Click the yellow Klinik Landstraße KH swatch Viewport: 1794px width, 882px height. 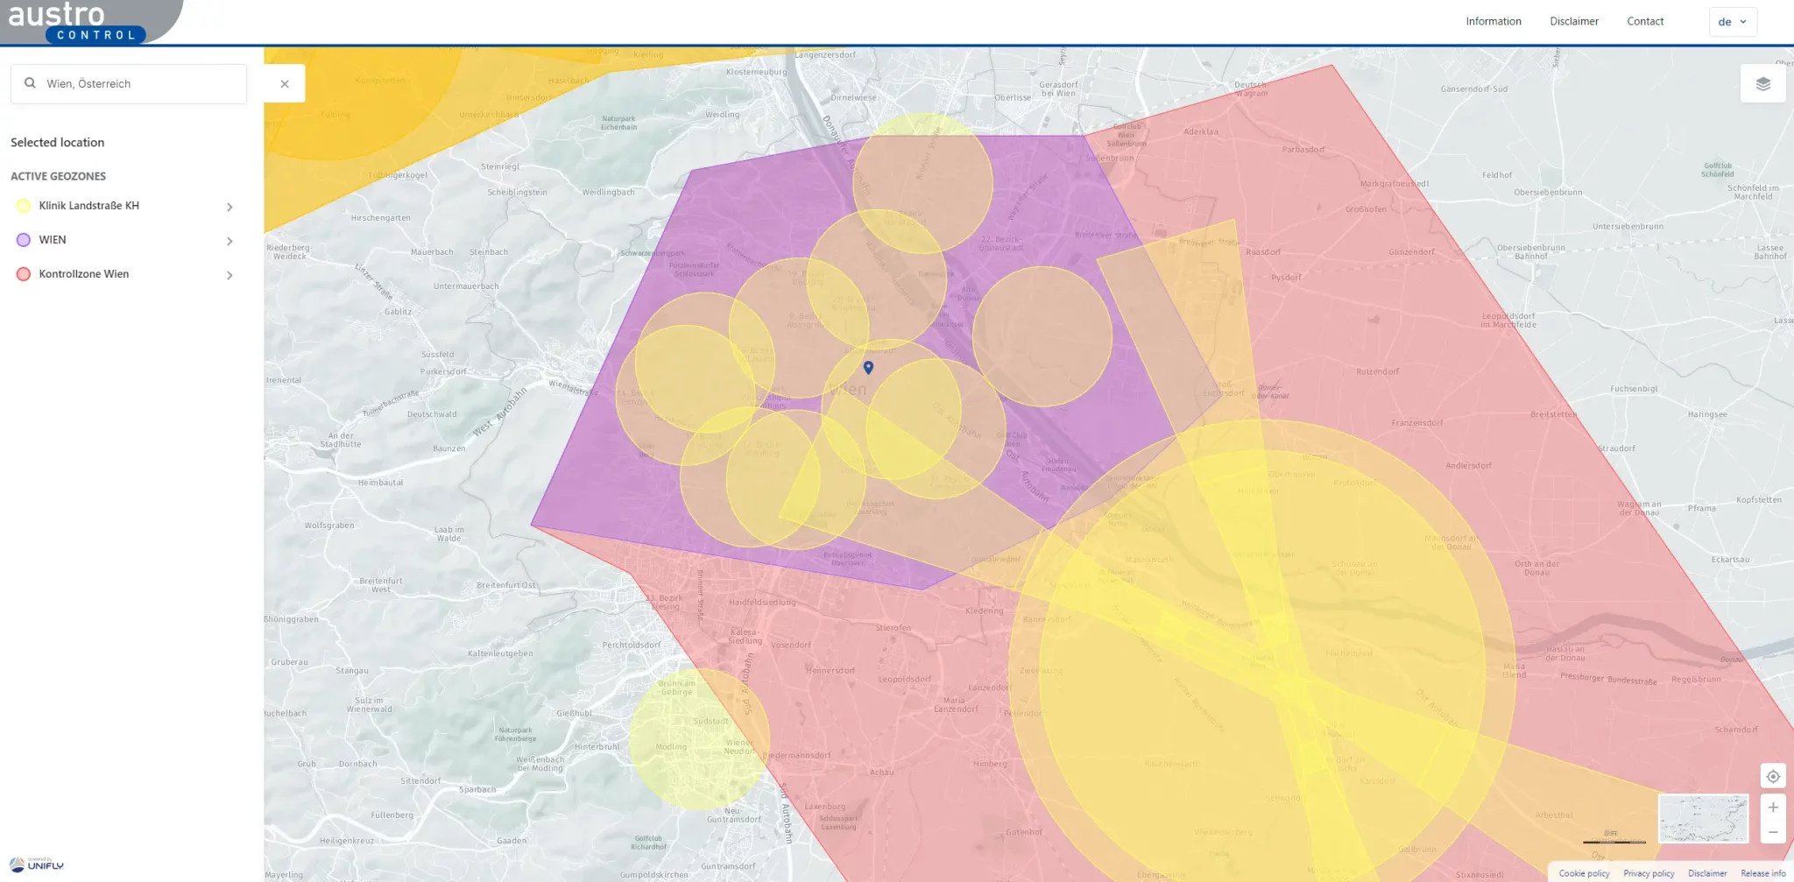click(24, 206)
